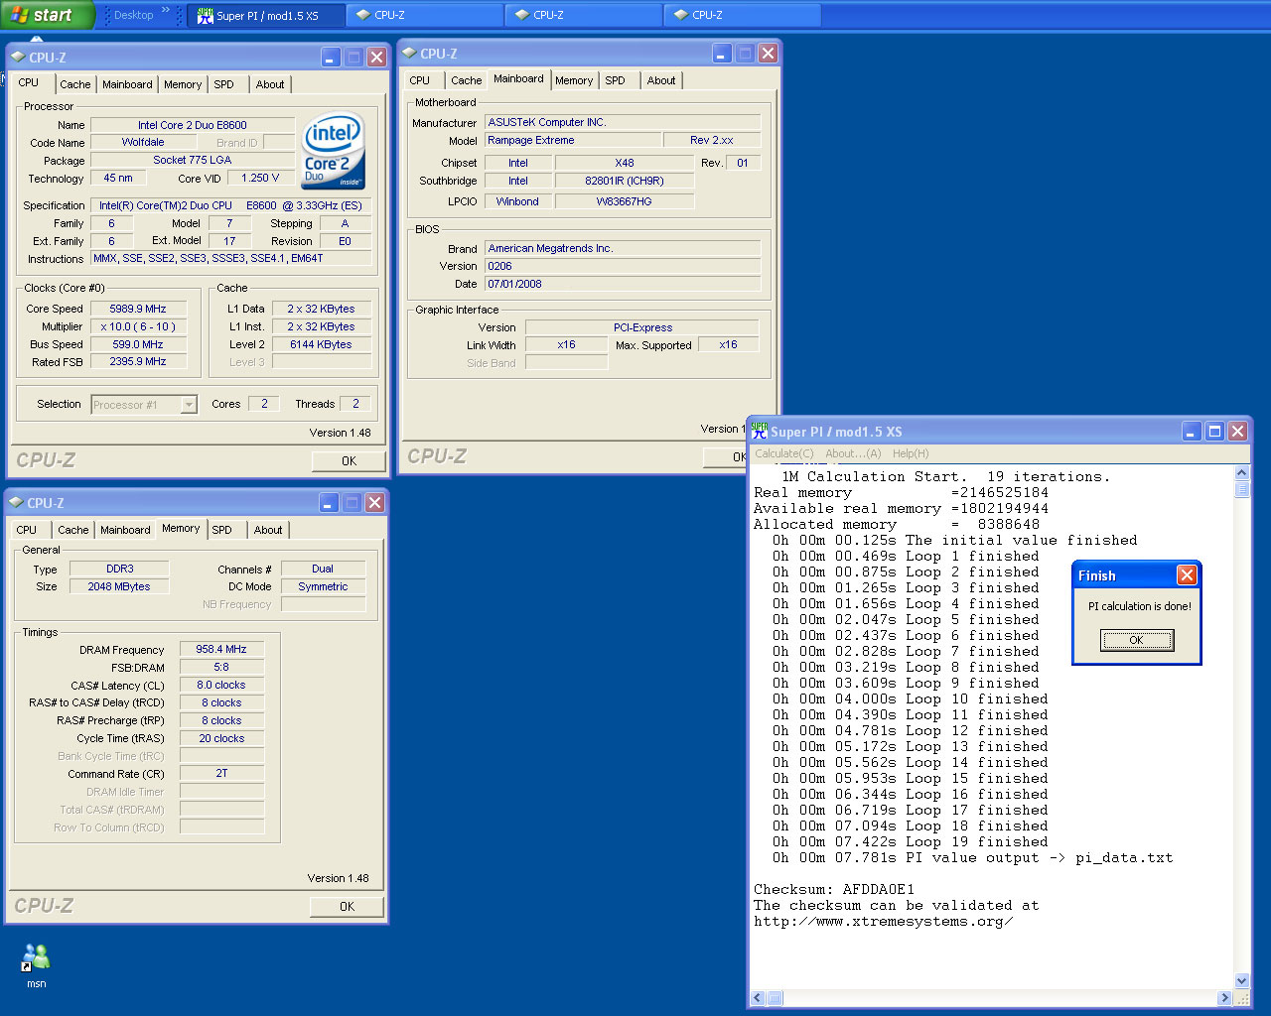Viewport: 1271px width, 1016px height.
Task: Click Super PI vertical scrollbar down arrow
Action: point(1242,980)
